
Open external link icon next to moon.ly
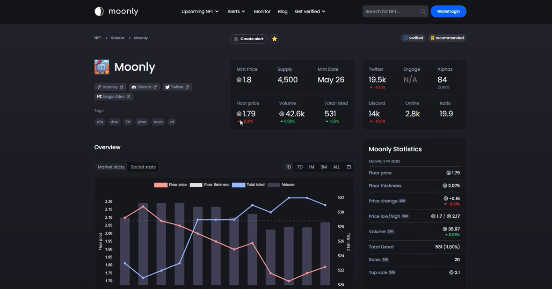pyautogui.click(x=122, y=87)
